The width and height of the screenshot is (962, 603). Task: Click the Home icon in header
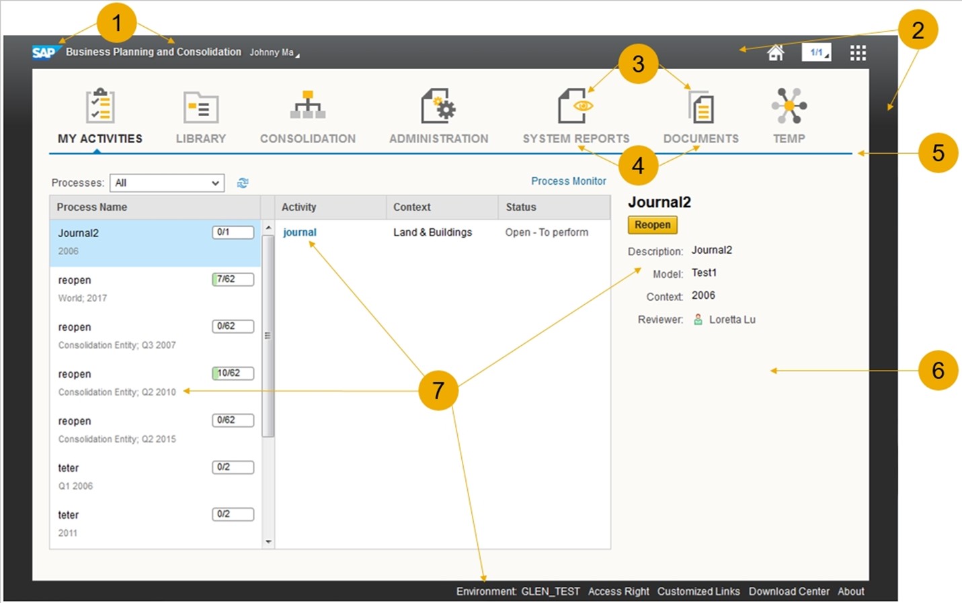pyautogui.click(x=775, y=53)
